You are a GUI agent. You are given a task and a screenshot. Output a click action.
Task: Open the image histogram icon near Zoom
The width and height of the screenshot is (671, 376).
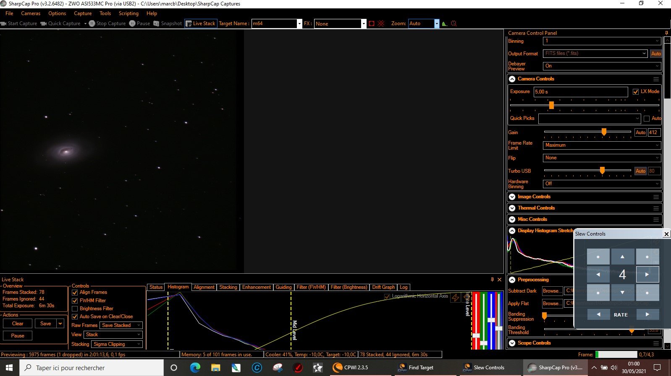445,24
